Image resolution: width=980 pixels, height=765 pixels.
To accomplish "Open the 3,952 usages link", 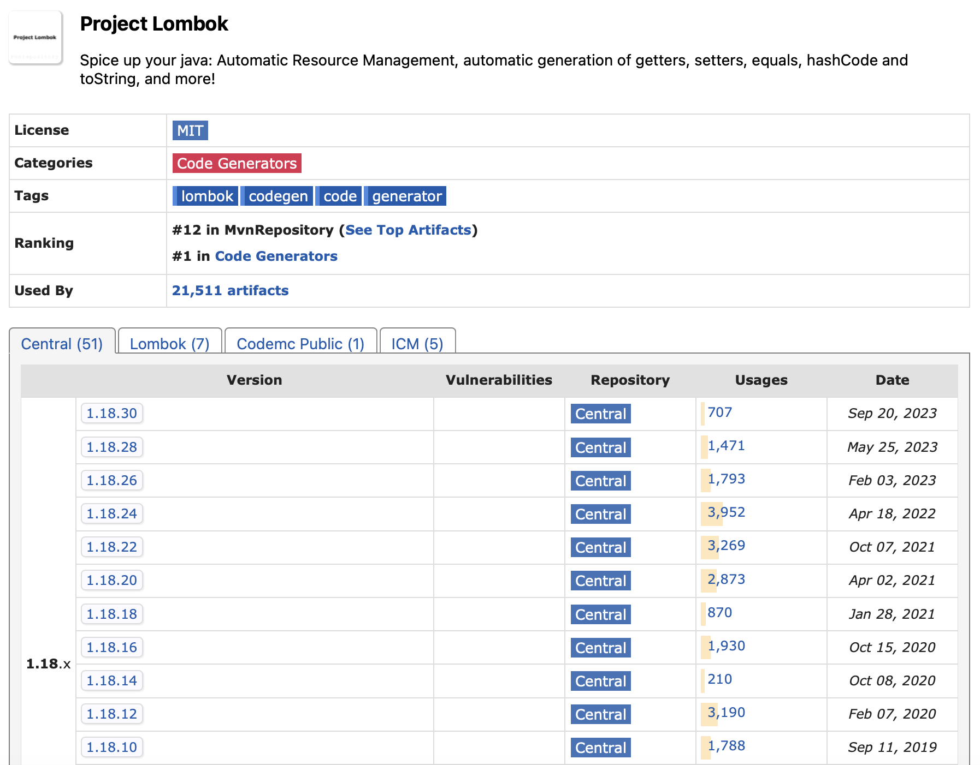I will coord(726,512).
